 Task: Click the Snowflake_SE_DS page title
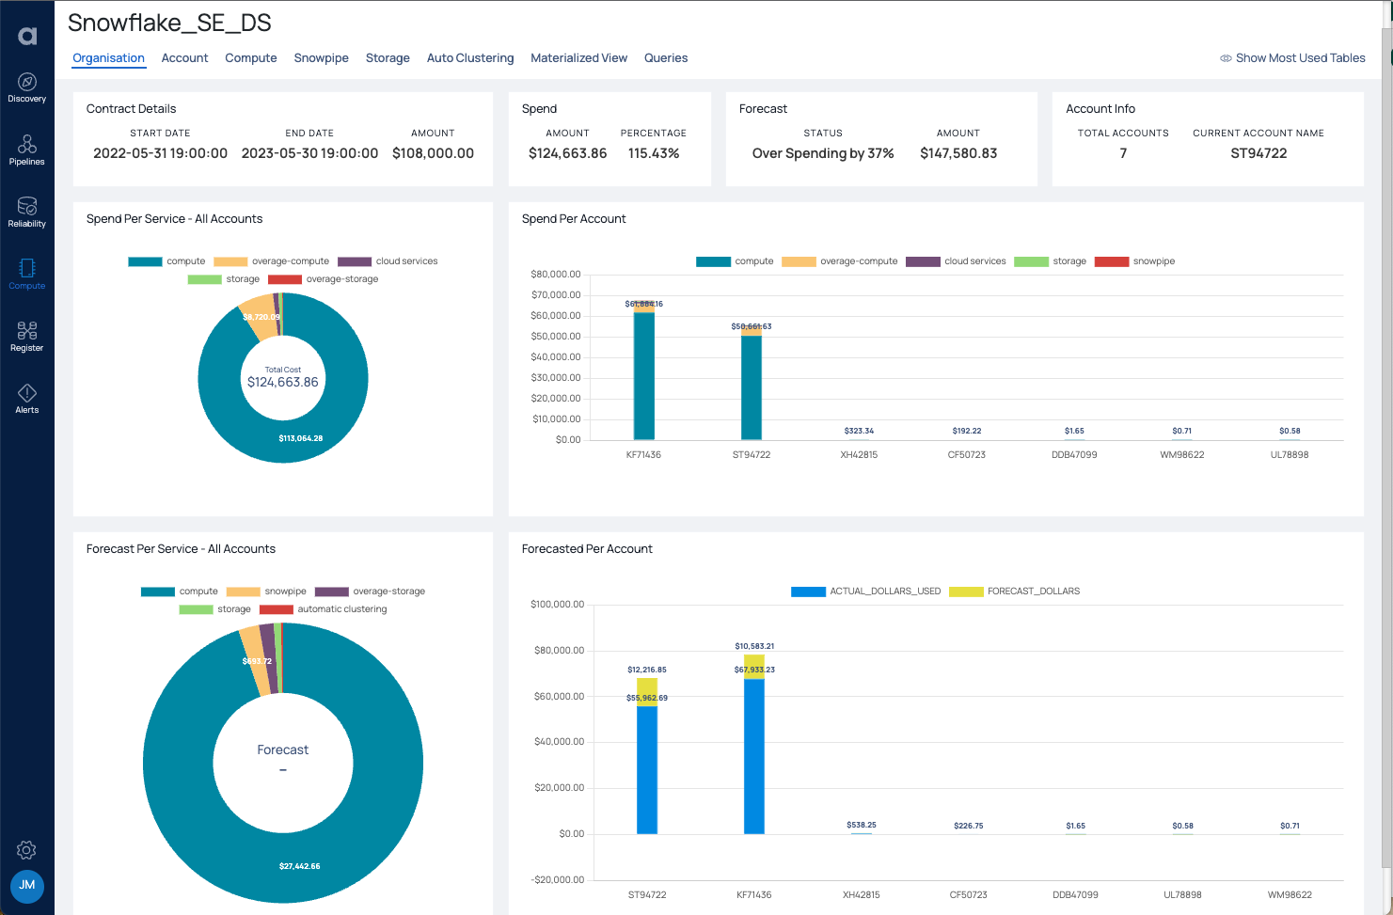(x=169, y=24)
